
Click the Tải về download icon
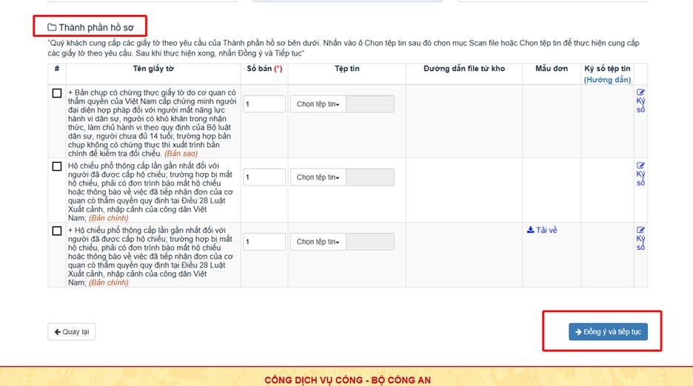click(x=531, y=230)
